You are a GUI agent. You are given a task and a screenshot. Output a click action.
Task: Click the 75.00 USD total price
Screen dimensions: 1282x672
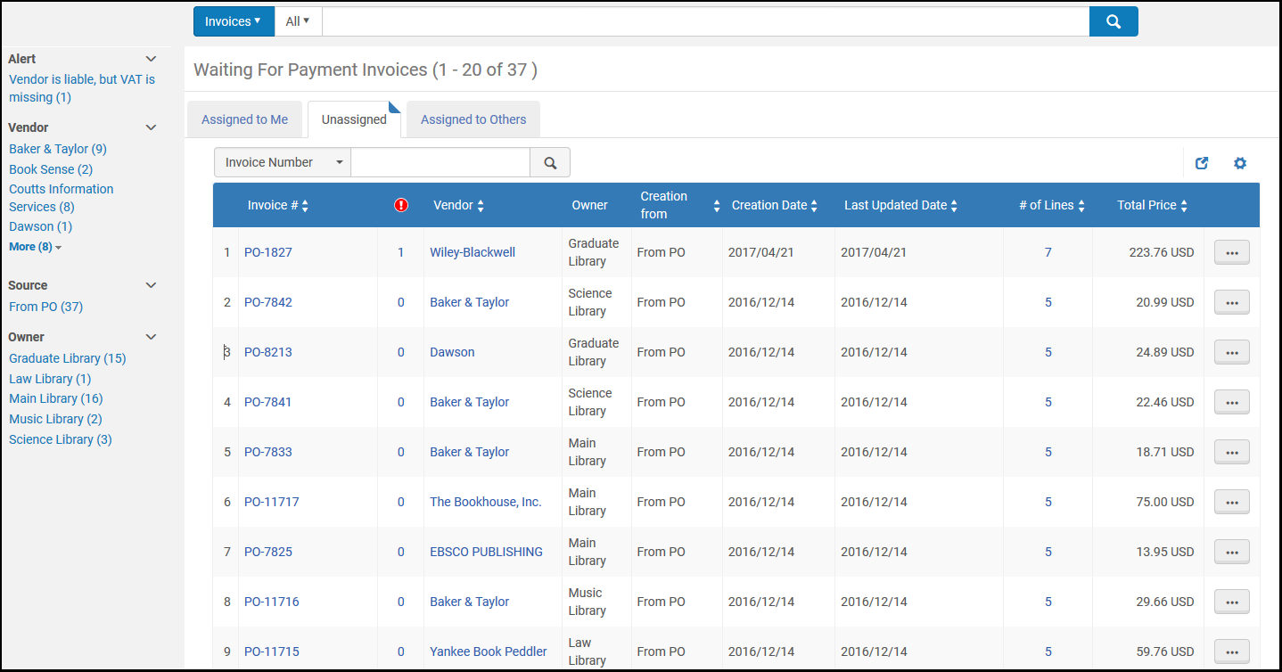[x=1165, y=502]
